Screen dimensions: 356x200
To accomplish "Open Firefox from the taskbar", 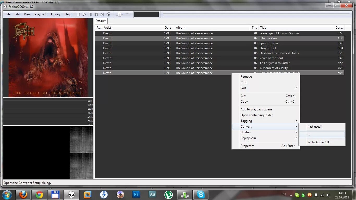I will click(23, 195).
